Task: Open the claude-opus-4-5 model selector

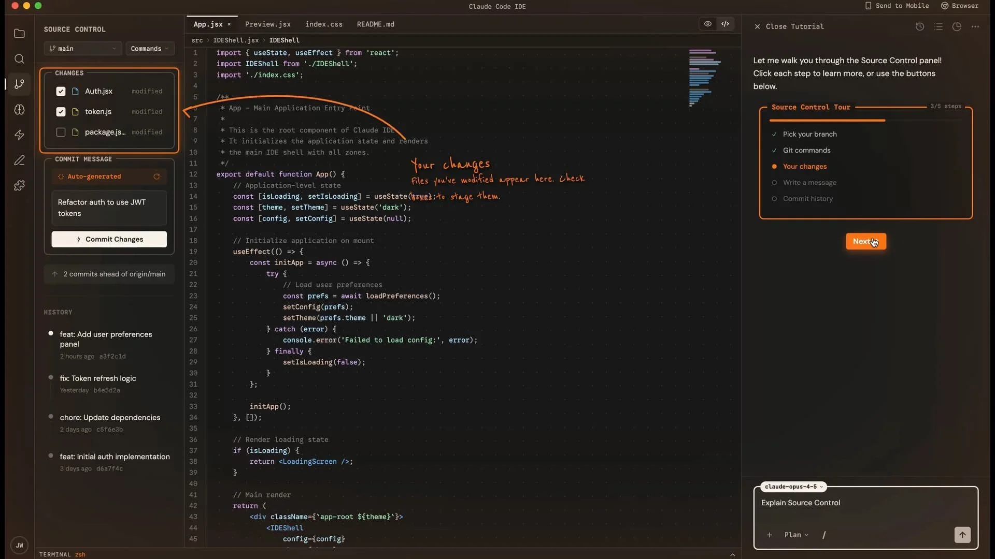Action: (793, 487)
